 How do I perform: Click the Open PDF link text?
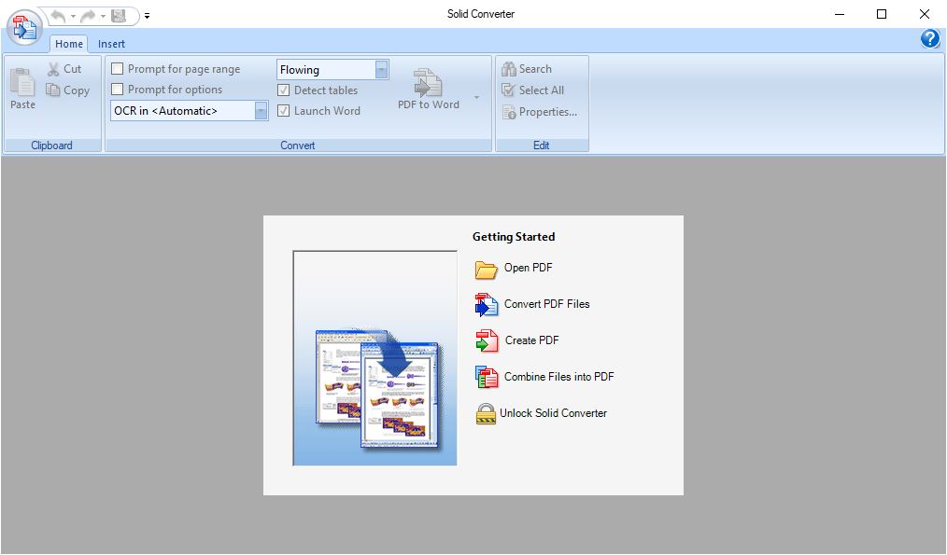click(528, 268)
